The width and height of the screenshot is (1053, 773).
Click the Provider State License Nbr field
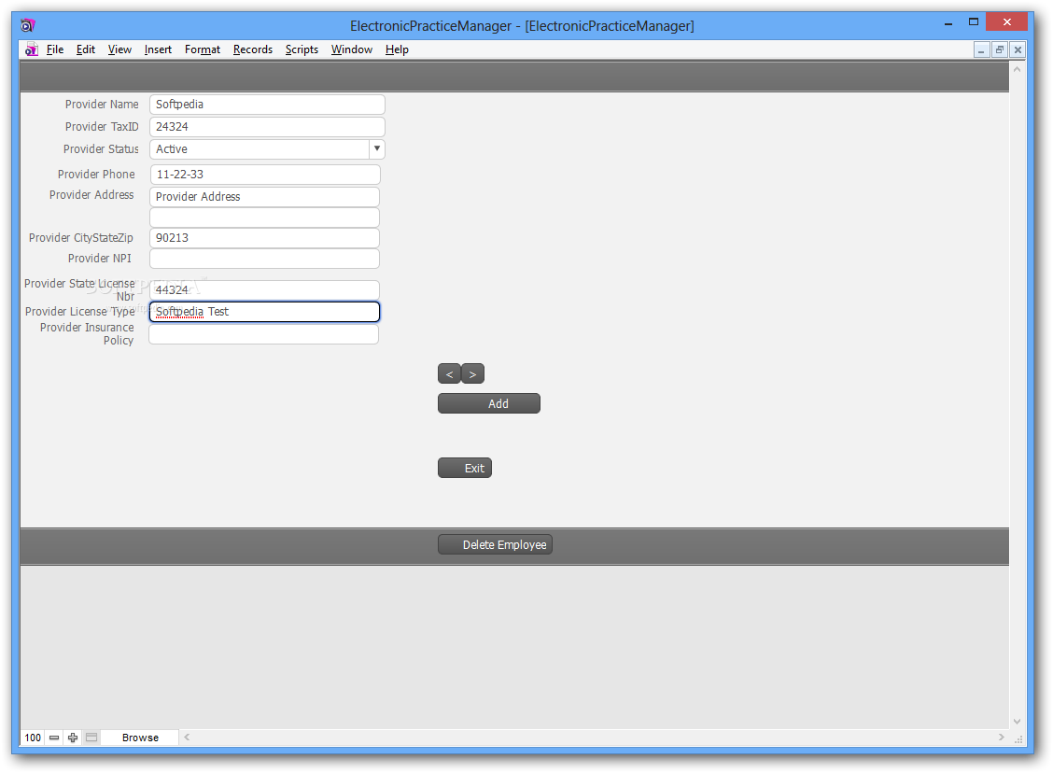(264, 290)
